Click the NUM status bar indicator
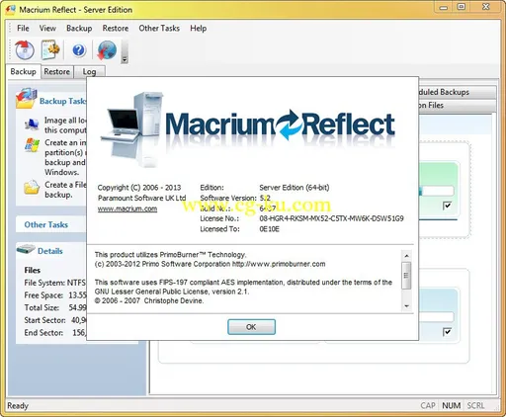The image size is (506, 417). pos(451,405)
